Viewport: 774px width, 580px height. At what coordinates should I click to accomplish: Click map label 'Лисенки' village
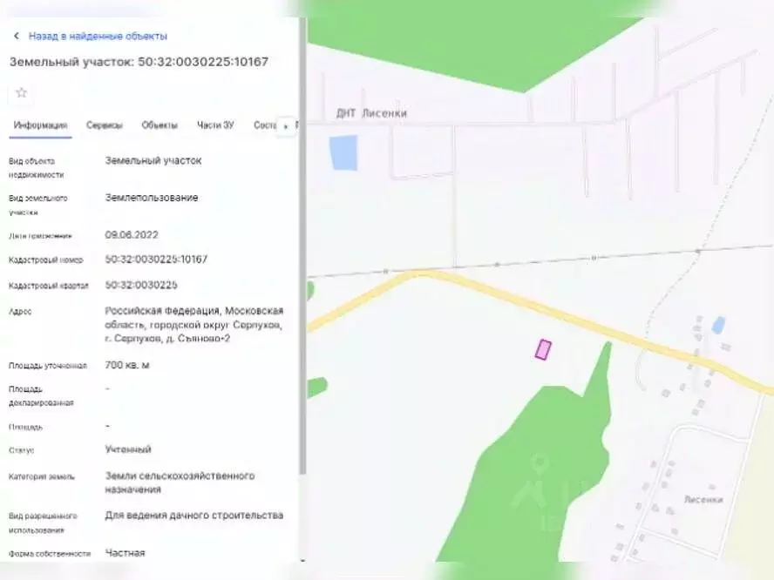click(703, 500)
